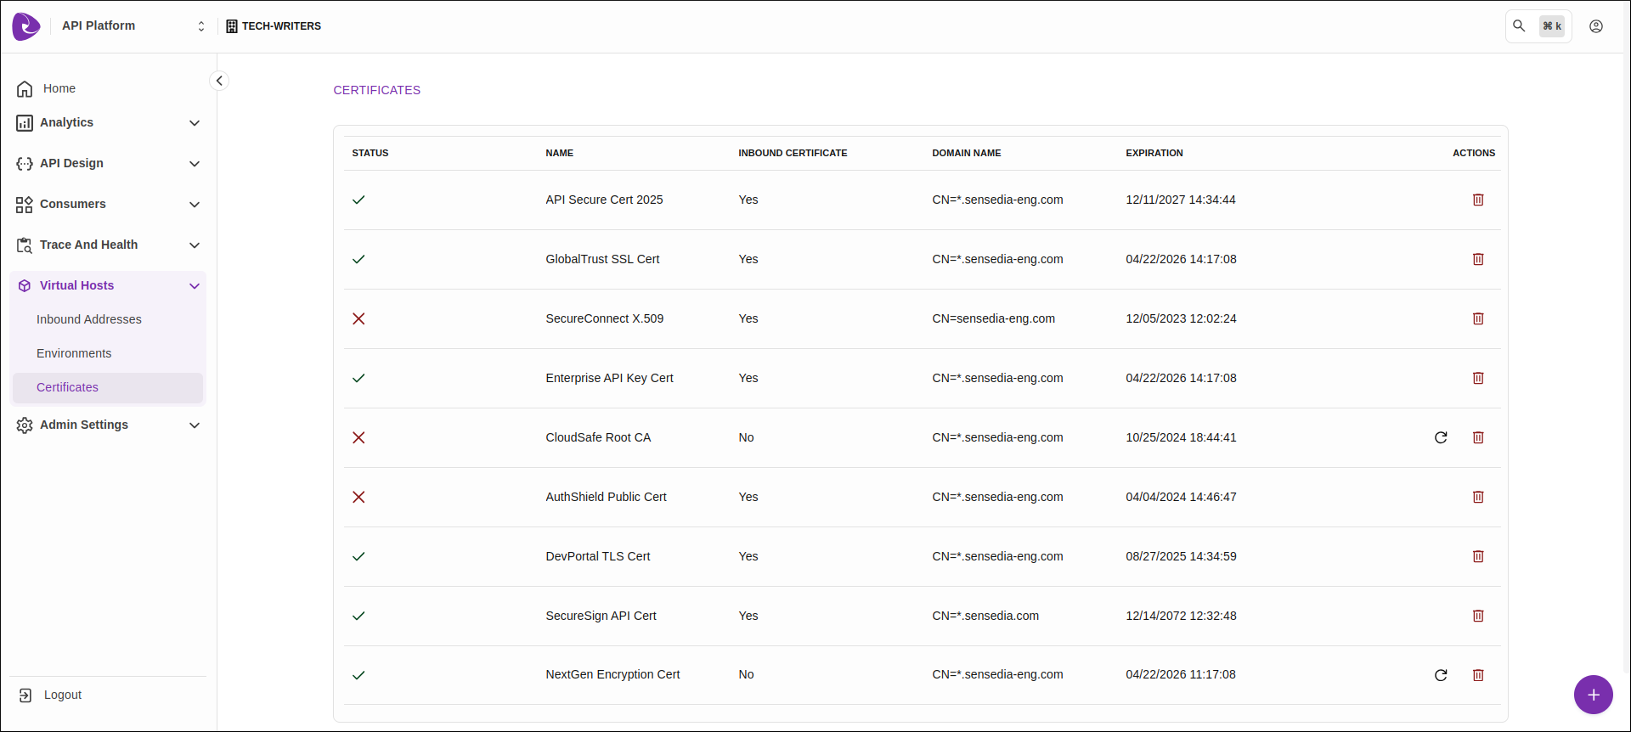Add a new certificate with plus button
The image size is (1631, 732).
point(1593,695)
